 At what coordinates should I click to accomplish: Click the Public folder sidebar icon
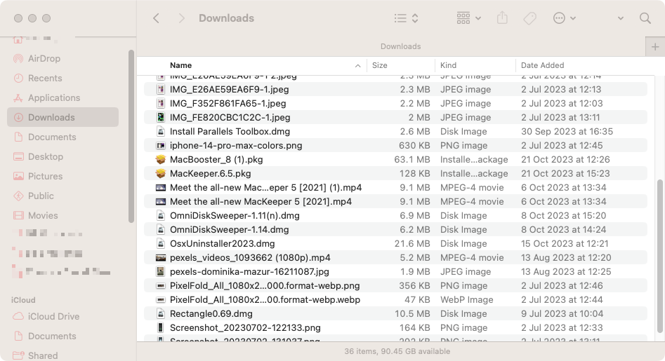(18, 196)
